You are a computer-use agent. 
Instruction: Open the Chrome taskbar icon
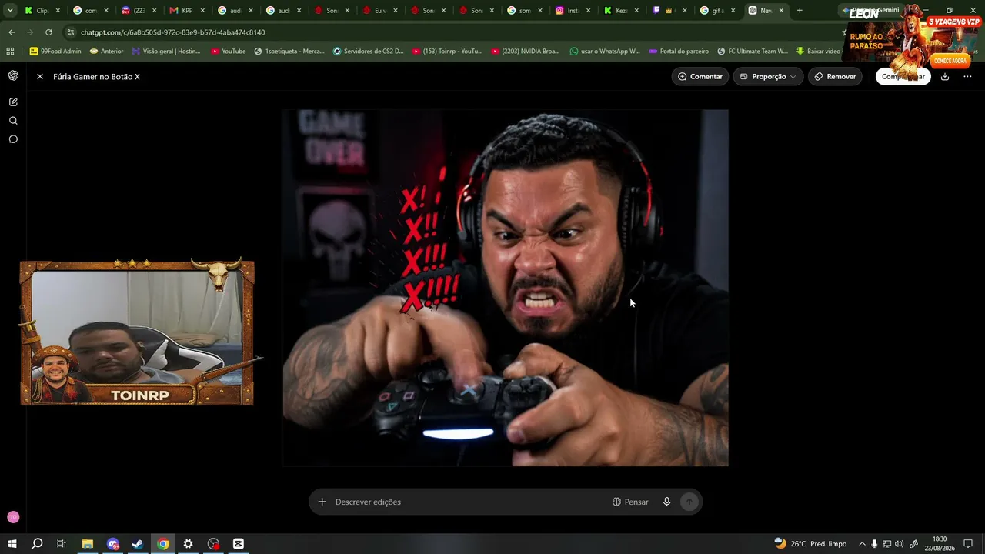pyautogui.click(x=163, y=544)
